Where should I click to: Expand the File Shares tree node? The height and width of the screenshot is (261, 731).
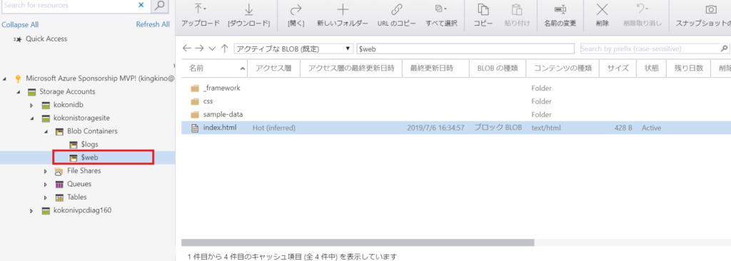[x=45, y=171]
